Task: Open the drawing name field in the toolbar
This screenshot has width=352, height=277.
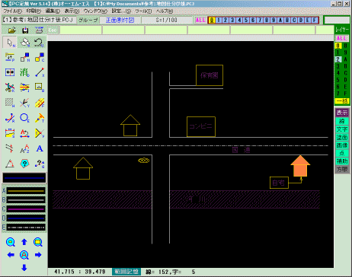Action: (39, 20)
